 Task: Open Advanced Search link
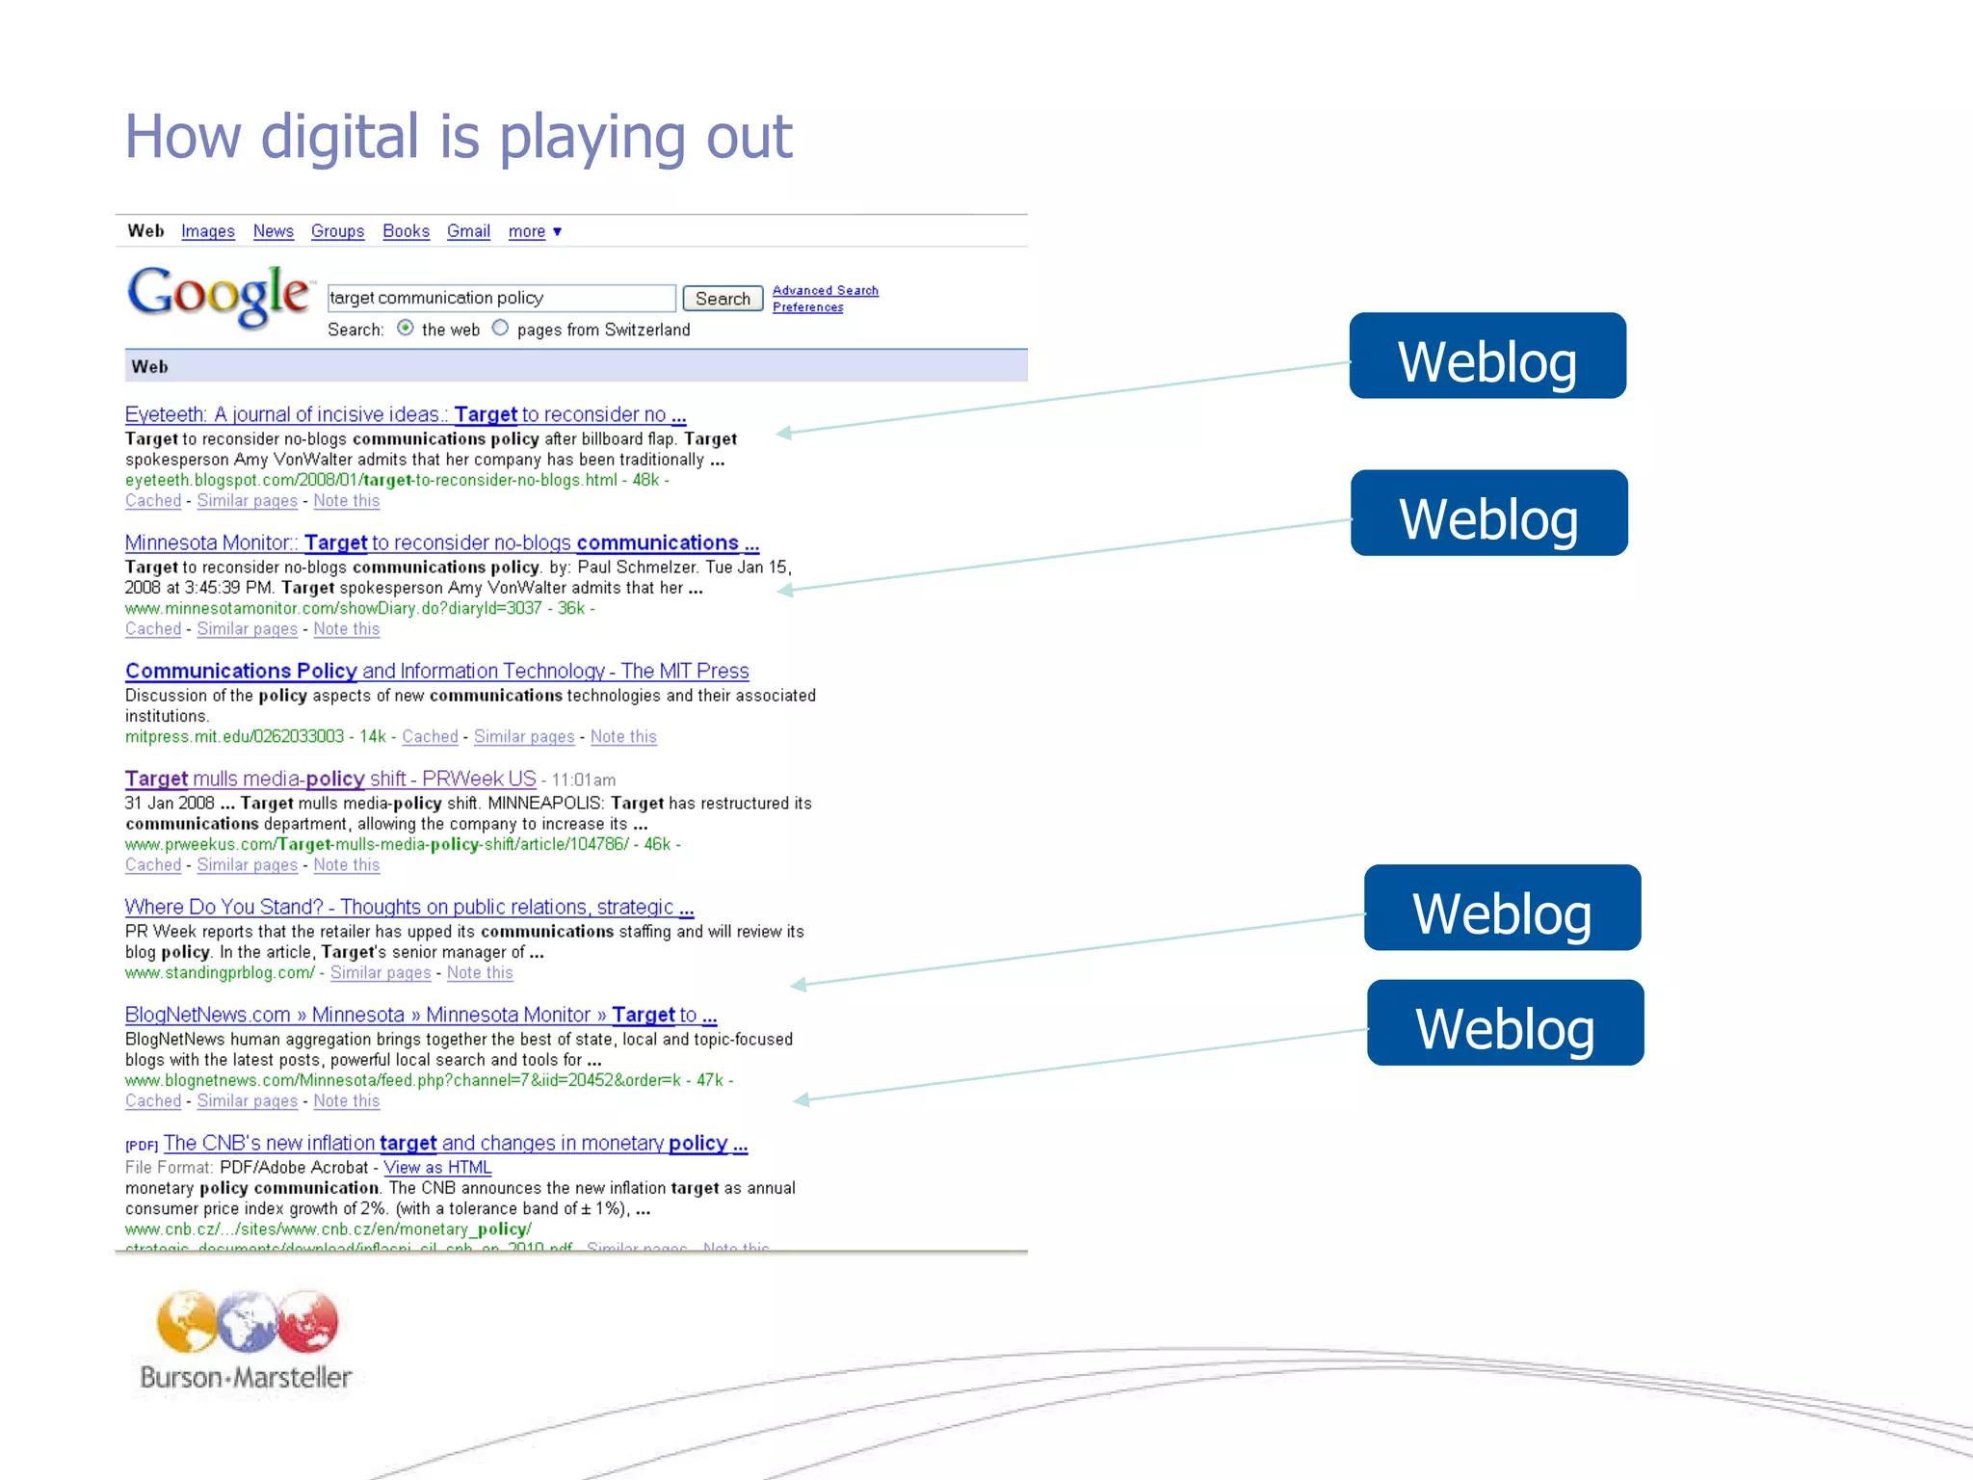(826, 290)
